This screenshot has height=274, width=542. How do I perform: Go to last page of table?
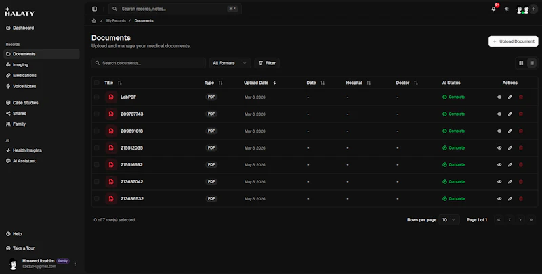click(531, 220)
